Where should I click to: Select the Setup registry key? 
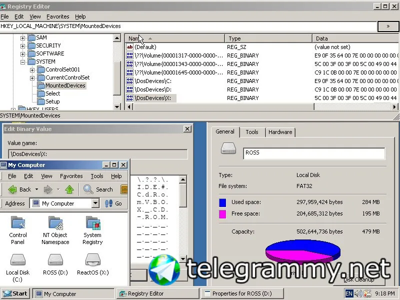(52, 101)
